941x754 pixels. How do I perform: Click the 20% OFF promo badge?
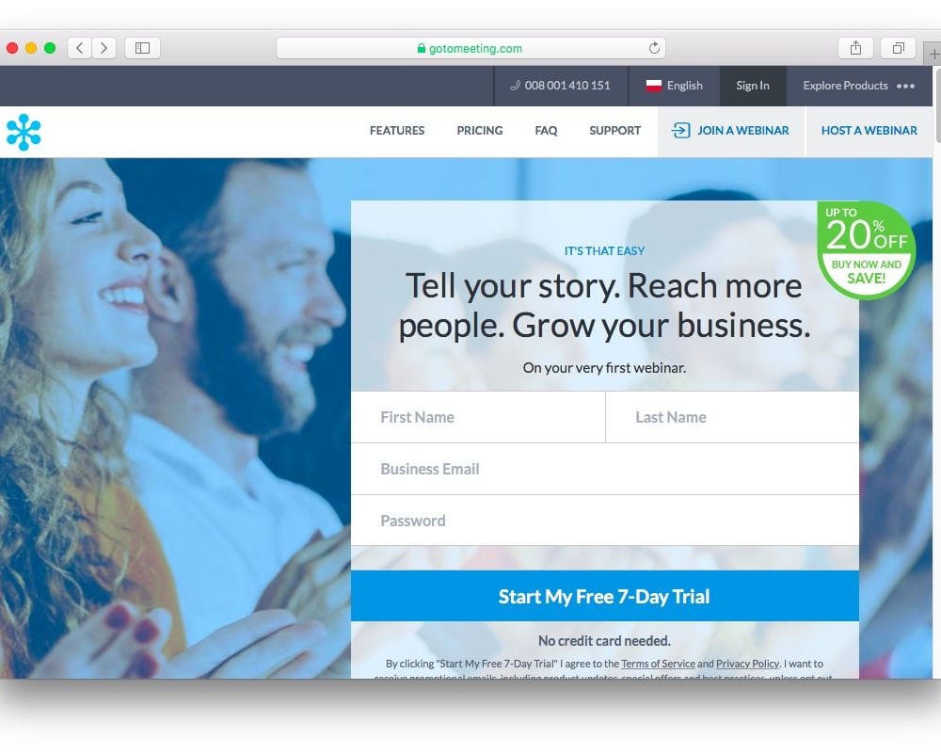866,249
